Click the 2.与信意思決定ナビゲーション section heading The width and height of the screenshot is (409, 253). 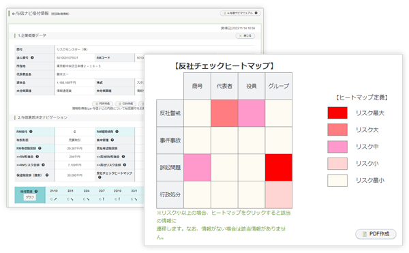(x=42, y=117)
